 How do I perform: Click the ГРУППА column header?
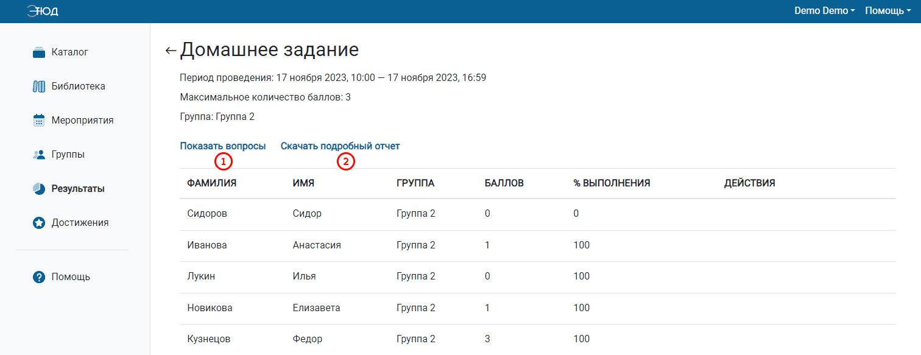tap(415, 183)
